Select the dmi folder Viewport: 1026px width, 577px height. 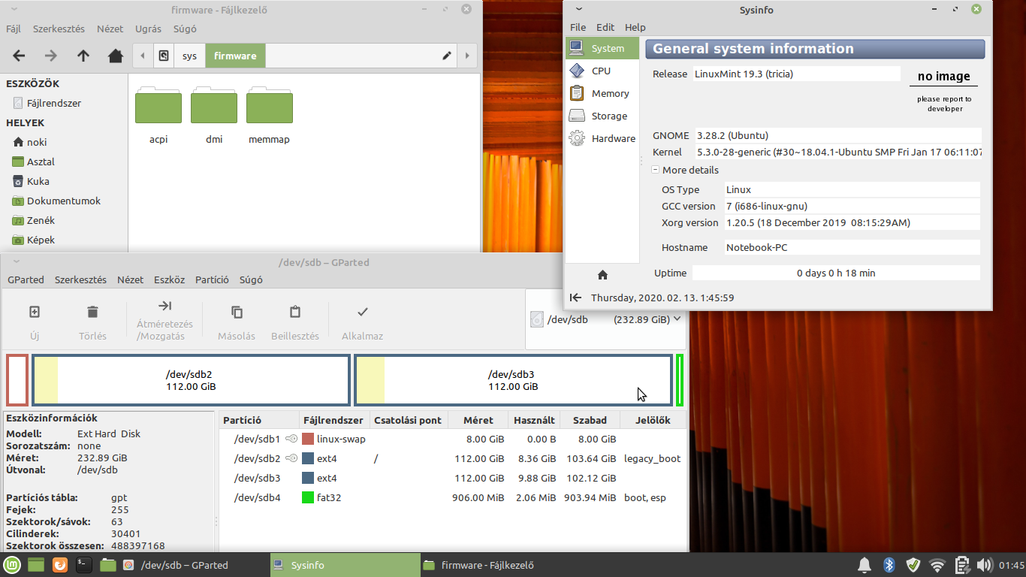pyautogui.click(x=214, y=116)
